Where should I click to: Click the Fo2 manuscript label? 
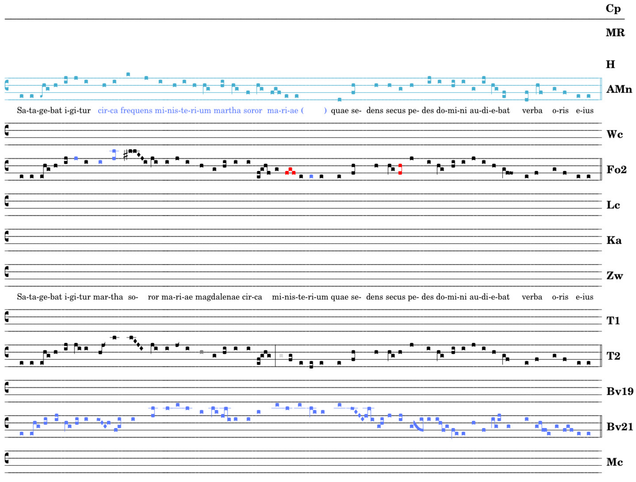tap(616, 170)
